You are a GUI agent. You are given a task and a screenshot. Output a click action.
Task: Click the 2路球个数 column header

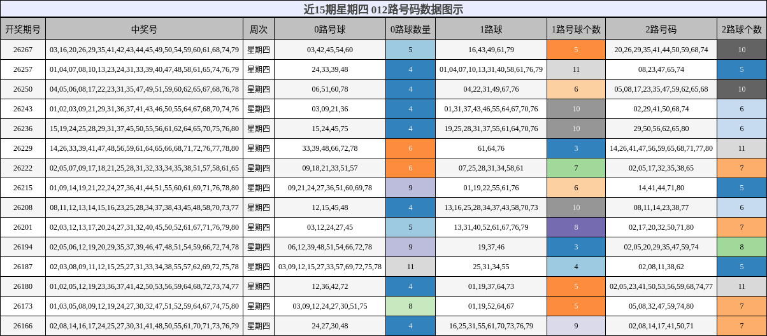pyautogui.click(x=742, y=29)
